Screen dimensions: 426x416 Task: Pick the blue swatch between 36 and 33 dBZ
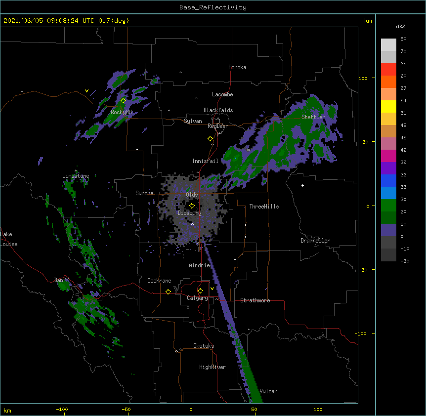[388, 180]
